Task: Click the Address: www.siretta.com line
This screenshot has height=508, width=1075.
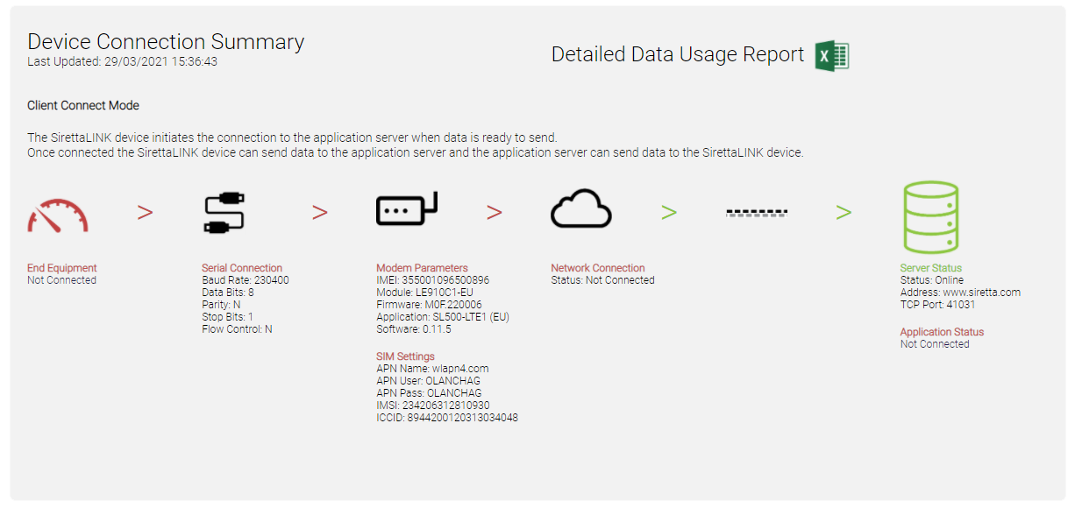Action: tap(960, 293)
